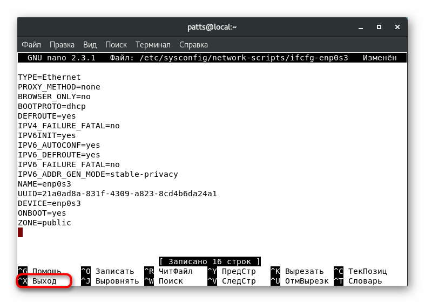Click the UUID=21a0ad8a-831f-4309-a823-8cd4b6da24a1 line

pos(117,194)
